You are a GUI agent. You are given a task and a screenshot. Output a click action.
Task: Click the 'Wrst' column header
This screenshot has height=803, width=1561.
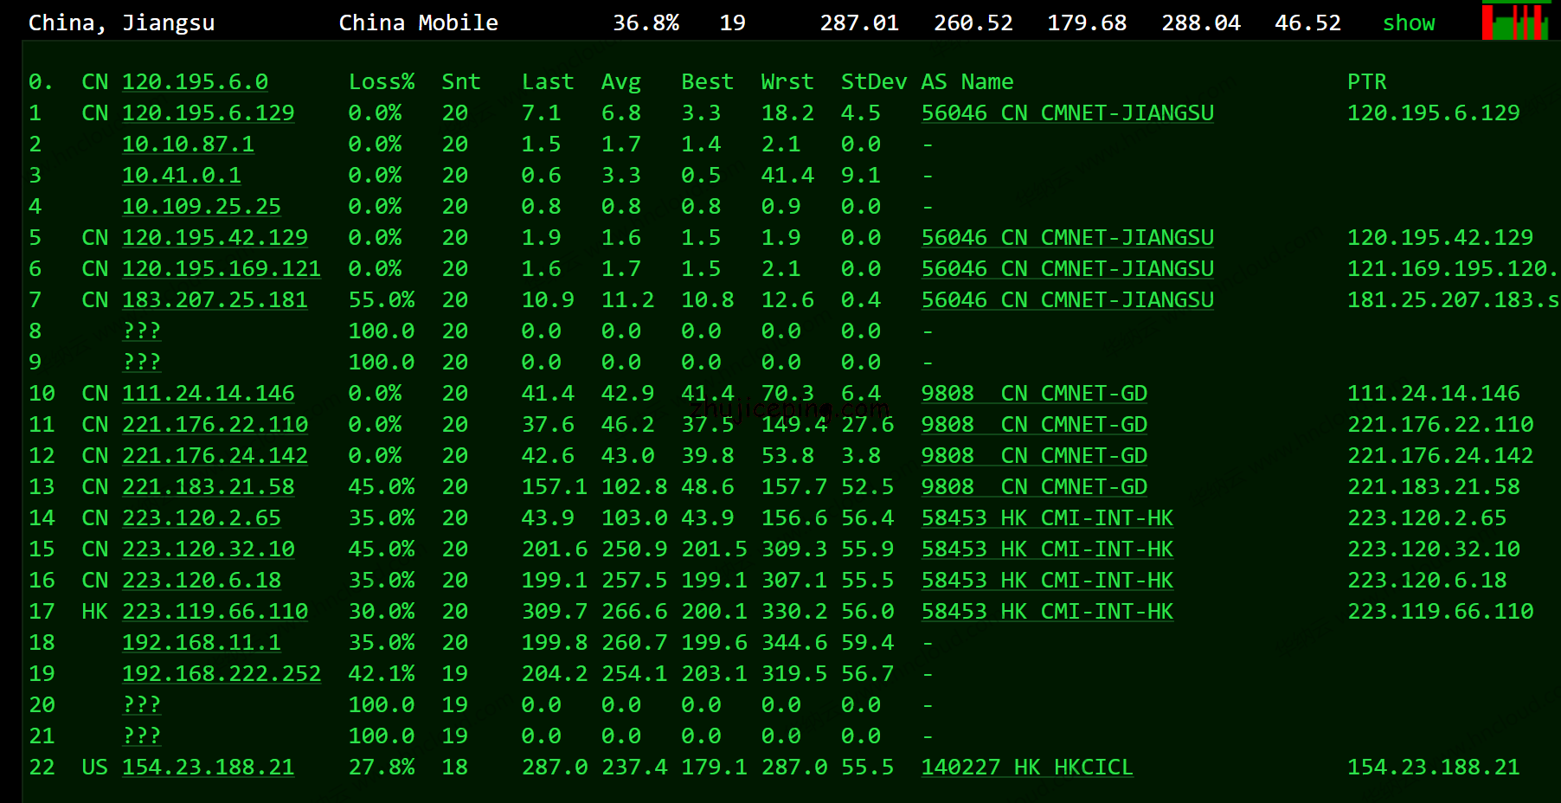(787, 82)
